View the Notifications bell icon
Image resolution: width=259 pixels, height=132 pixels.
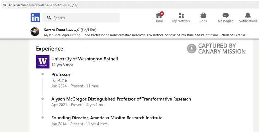(248, 15)
